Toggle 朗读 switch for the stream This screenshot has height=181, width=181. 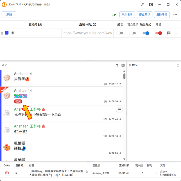click(x=120, y=33)
